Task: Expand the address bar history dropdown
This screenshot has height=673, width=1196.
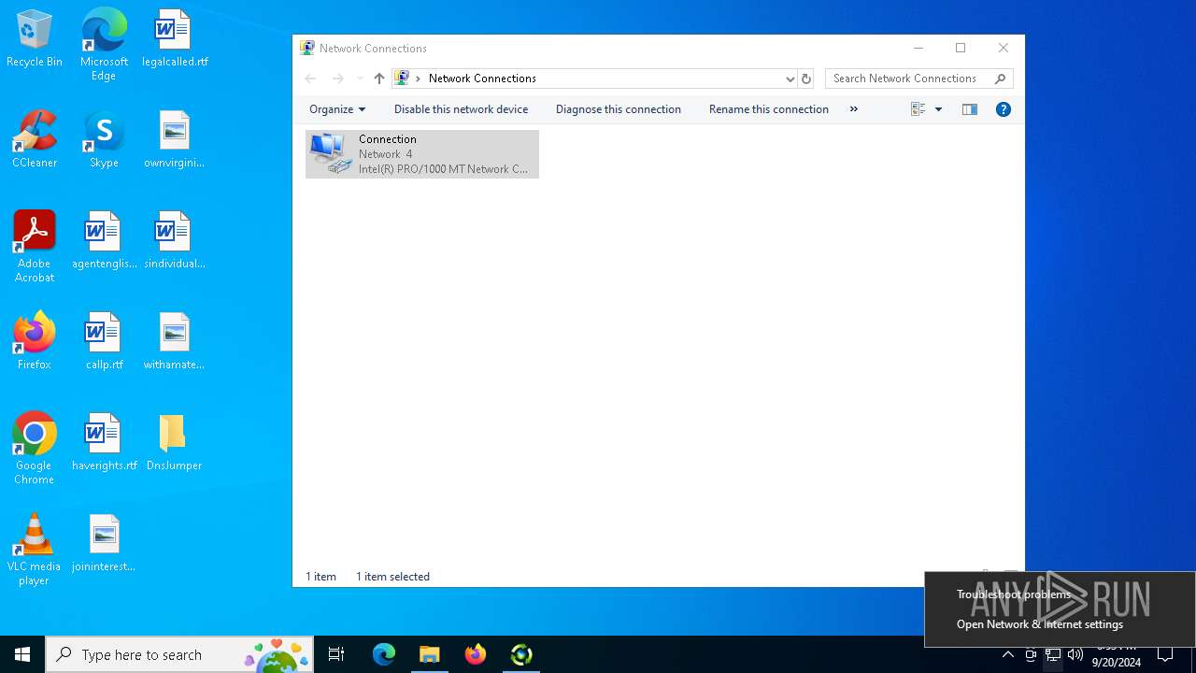Action: (790, 79)
